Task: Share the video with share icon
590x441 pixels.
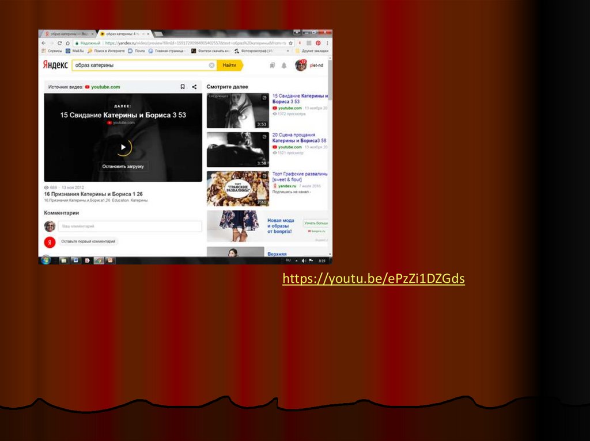Action: click(194, 87)
